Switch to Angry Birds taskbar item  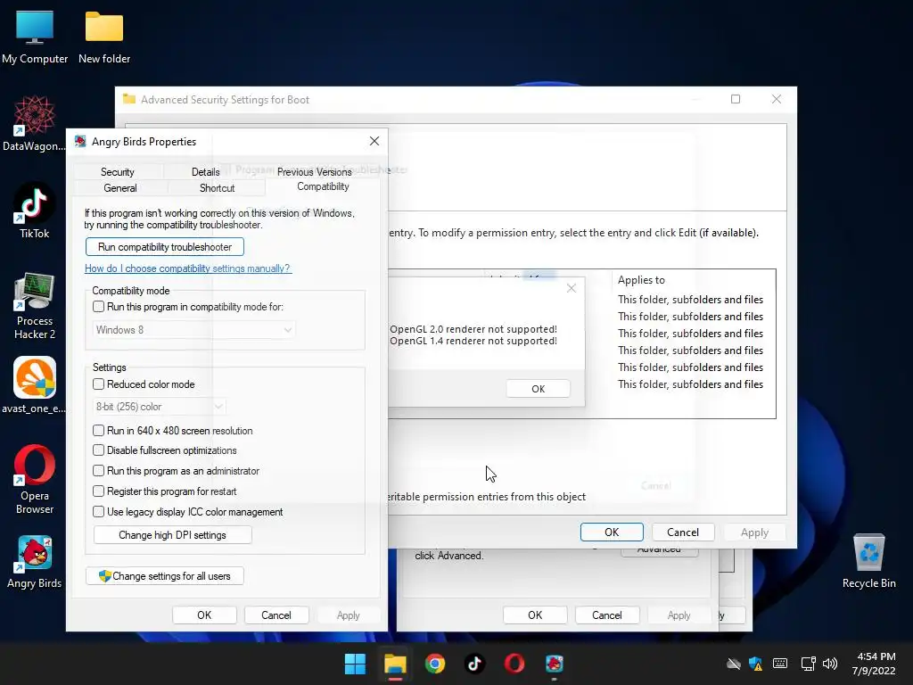(554, 664)
